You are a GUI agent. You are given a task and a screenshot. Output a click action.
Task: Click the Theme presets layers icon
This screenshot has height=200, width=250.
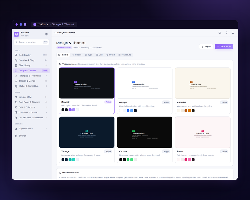60,64
